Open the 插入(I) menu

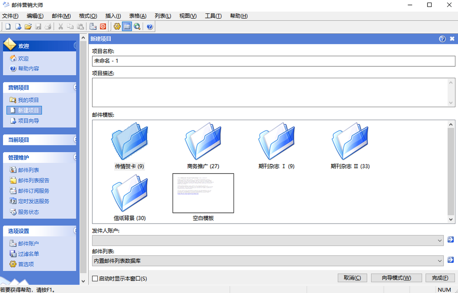click(113, 16)
